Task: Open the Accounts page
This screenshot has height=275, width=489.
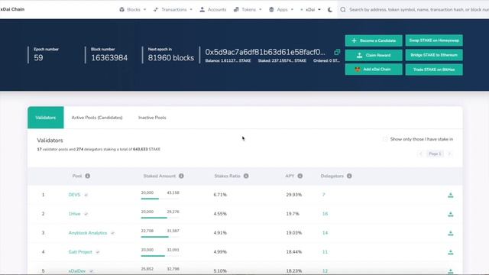Action: click(213, 10)
